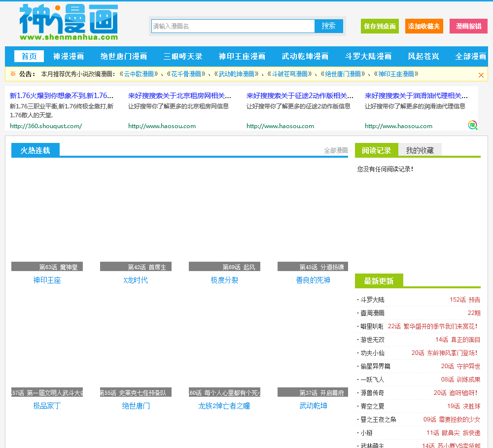Open 游世无双 in the latest updates list

(x=373, y=340)
